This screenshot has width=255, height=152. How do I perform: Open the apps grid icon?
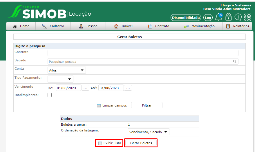tap(248, 17)
